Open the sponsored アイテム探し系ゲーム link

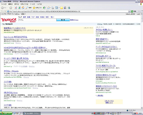pos(103,56)
